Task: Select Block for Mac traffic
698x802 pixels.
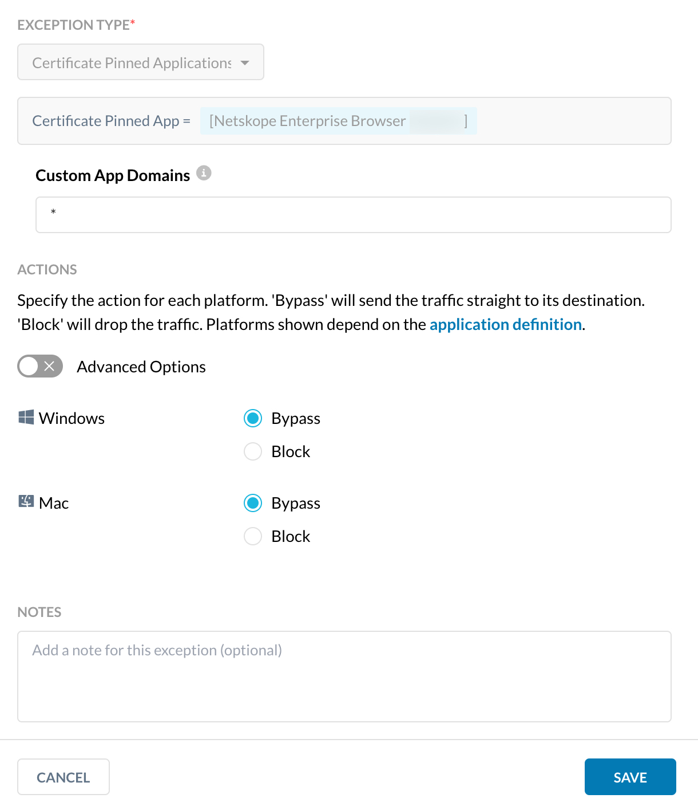Action: (252, 536)
